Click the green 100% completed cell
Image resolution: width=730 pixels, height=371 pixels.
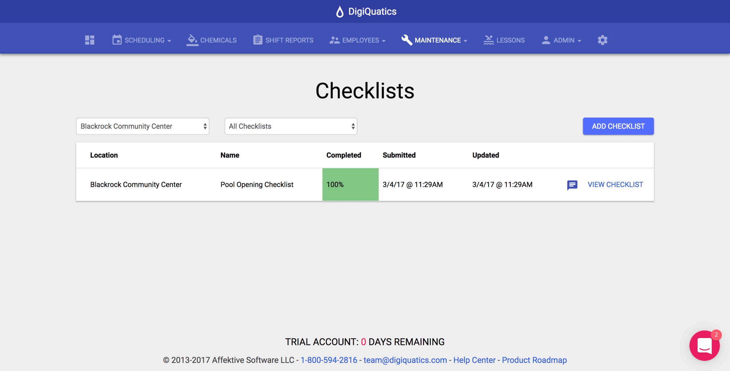(x=350, y=184)
